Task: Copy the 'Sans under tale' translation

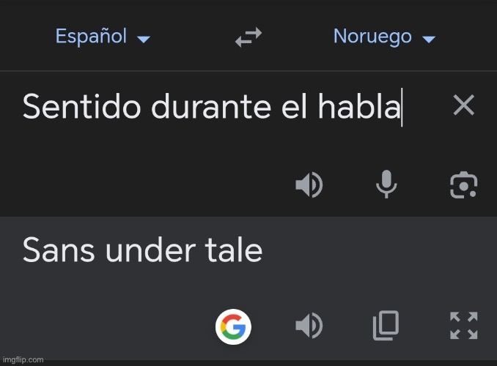Action: click(x=386, y=326)
